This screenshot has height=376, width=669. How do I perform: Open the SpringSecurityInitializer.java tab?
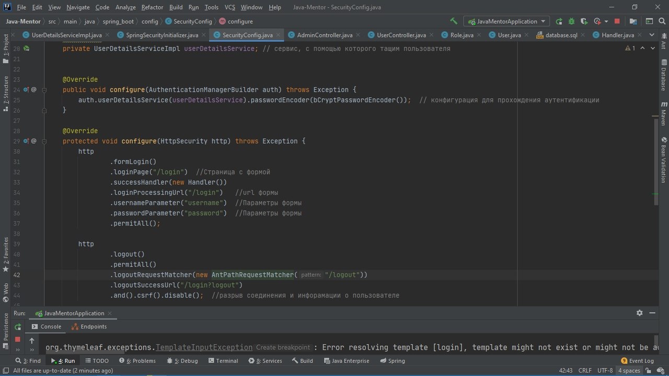162,35
